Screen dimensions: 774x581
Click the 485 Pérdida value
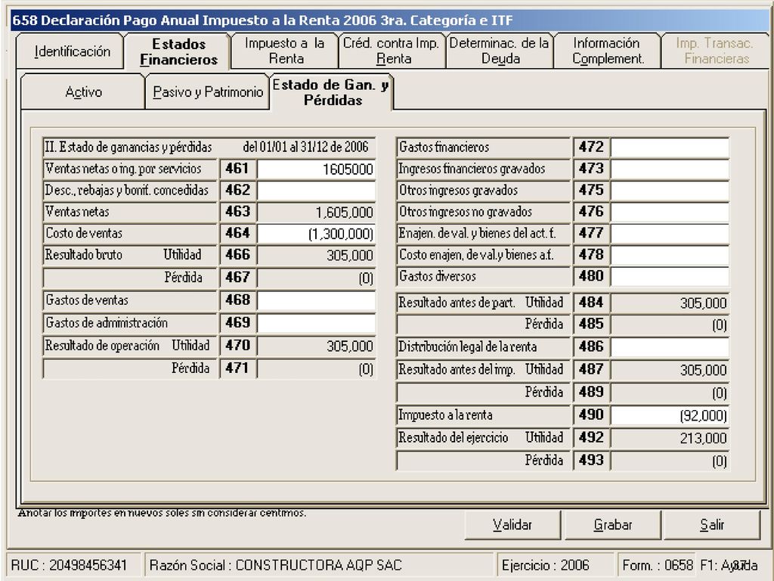pyautogui.click(x=670, y=325)
